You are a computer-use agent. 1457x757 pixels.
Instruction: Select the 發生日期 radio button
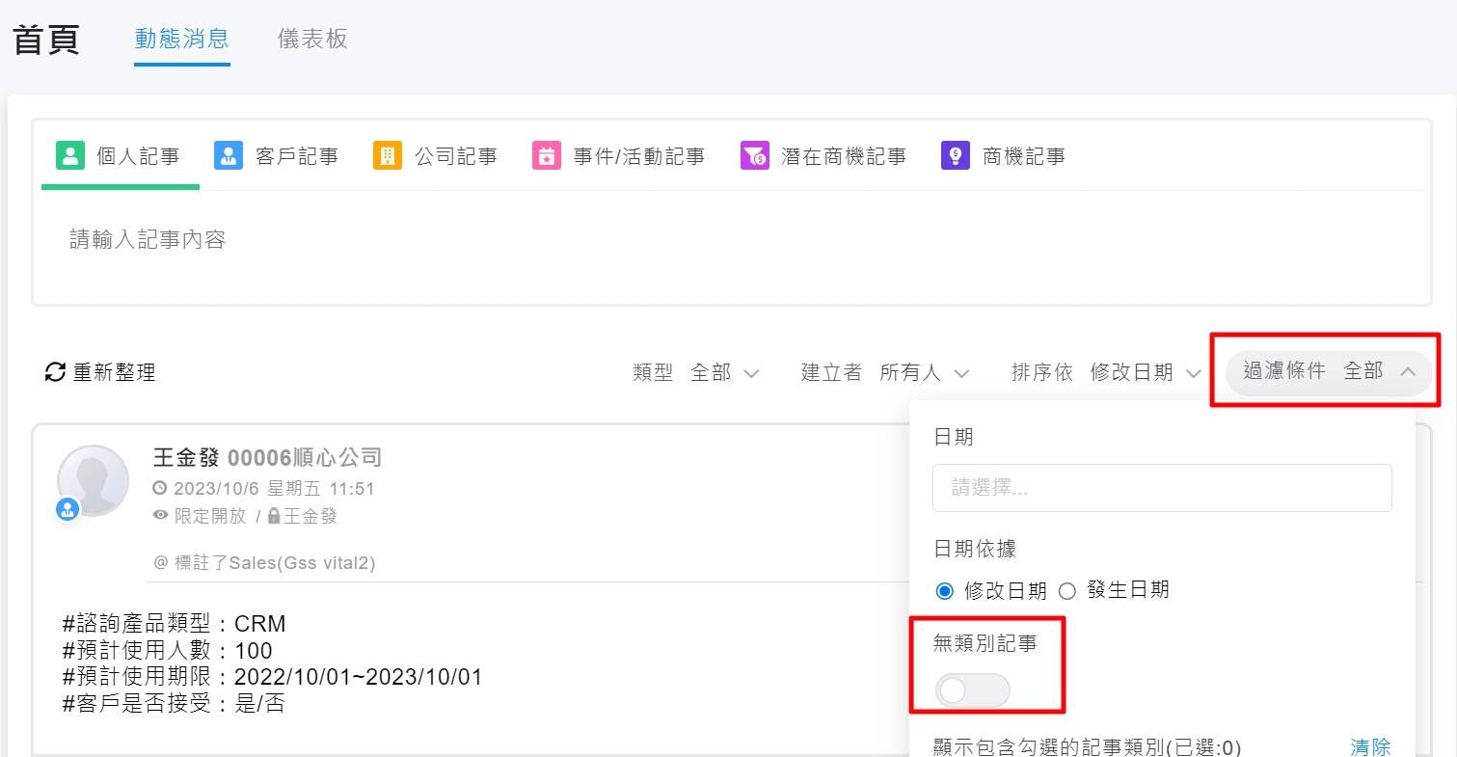[x=1067, y=590]
